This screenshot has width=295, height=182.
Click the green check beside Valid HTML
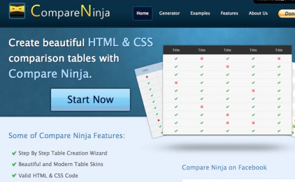[x=14, y=176]
